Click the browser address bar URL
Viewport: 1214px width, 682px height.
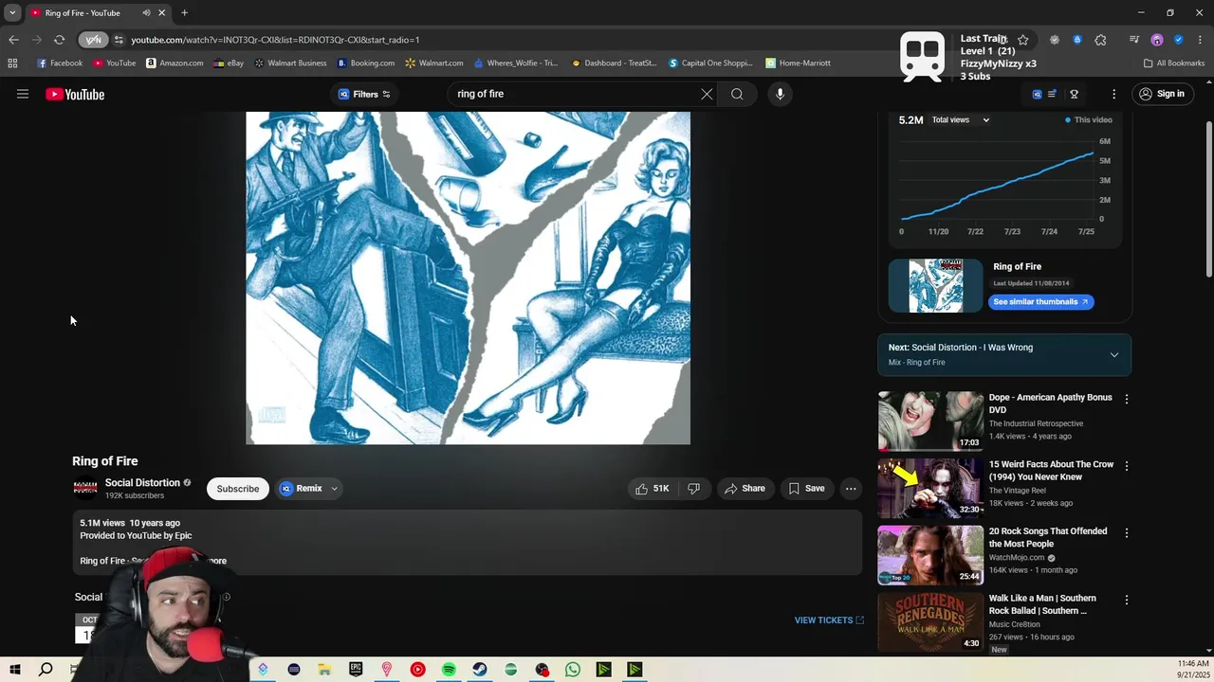coord(275,40)
